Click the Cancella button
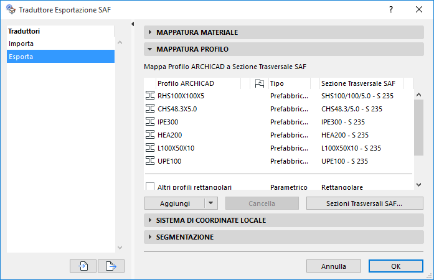Viewport: 434px width, 280px height. point(262,203)
